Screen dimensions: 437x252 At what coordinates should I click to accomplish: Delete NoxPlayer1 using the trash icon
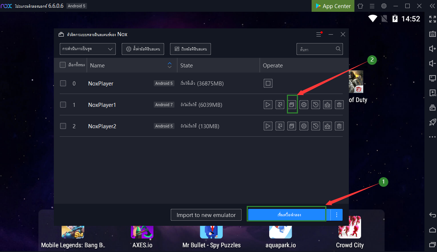[339, 105]
